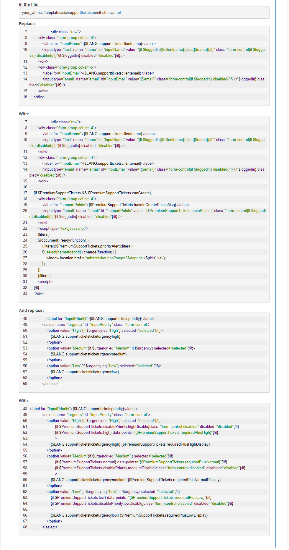This screenshot has width=289, height=550.
Task: Click line 57 {$LANG.supportticketsticketurgencylow} alone
Action: (x=85, y=372)
